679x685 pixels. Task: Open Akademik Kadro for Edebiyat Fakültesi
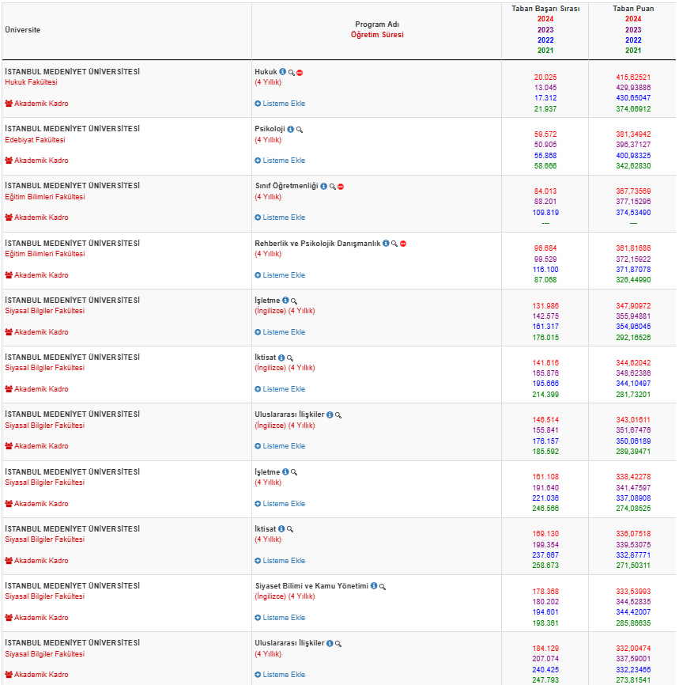tap(36, 161)
